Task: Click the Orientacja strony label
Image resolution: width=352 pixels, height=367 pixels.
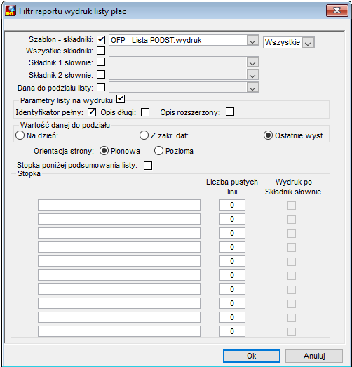Action: 64,151
